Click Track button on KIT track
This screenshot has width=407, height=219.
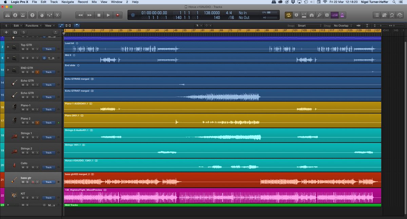coord(49,198)
